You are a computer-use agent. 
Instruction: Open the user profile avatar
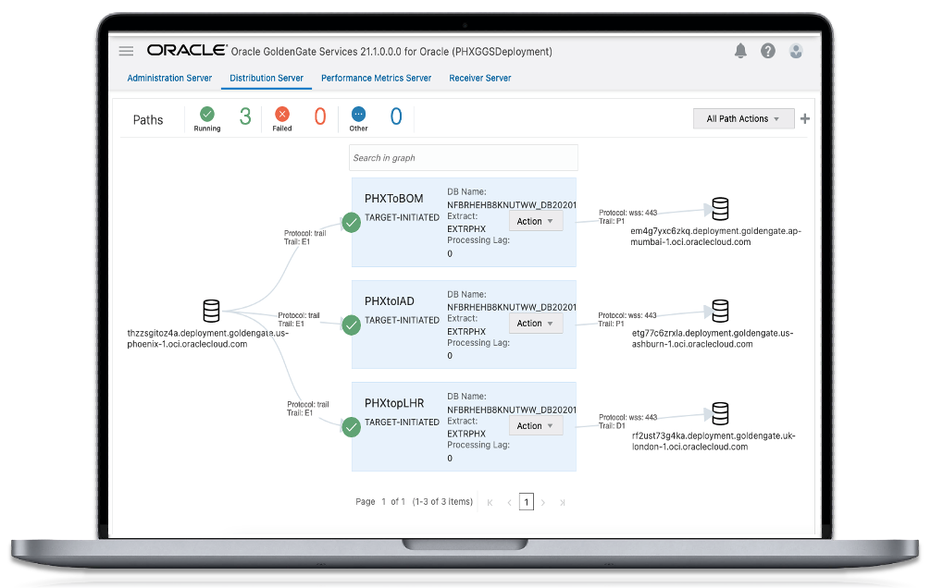tap(796, 51)
